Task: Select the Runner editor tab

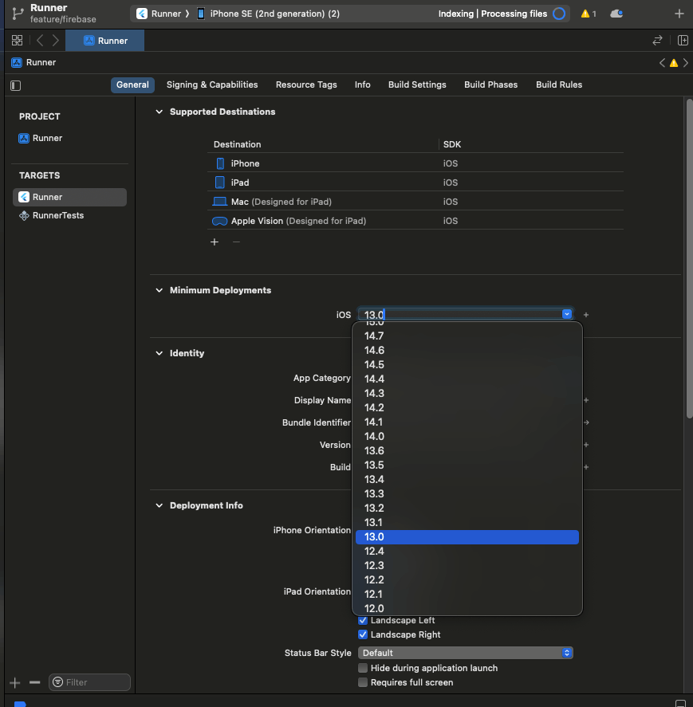Action: coord(105,41)
